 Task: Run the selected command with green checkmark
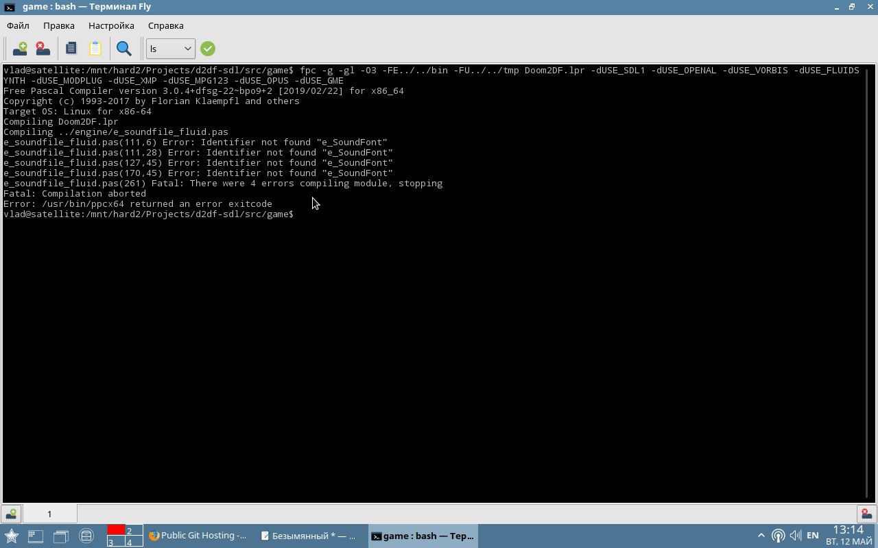pyautogui.click(x=208, y=49)
